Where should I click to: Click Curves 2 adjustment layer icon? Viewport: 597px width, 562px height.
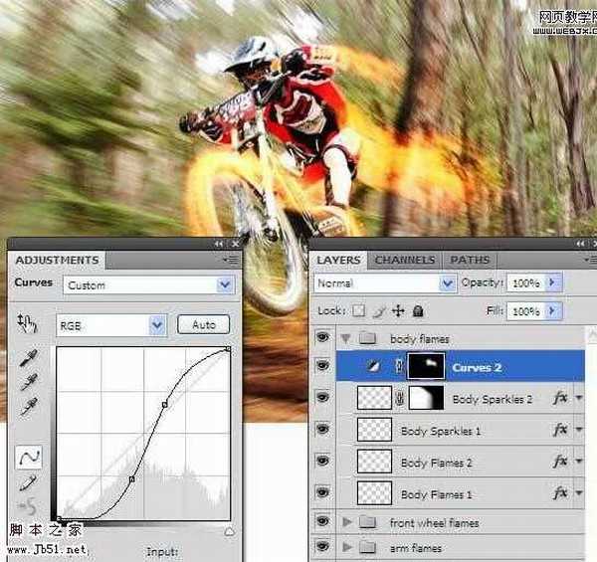[373, 366]
